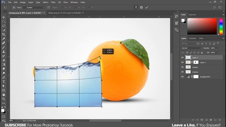Delete layer using trash icon
The image size is (226, 127).
click(x=220, y=120)
